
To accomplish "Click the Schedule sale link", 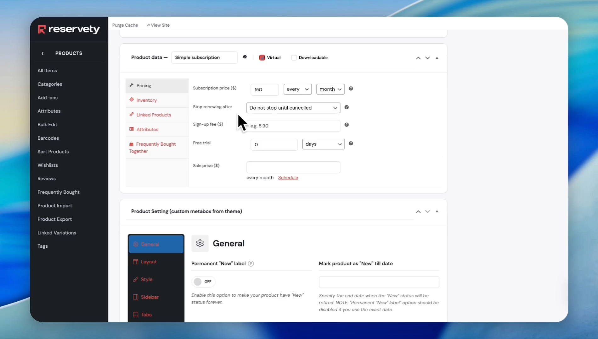I will [x=288, y=178].
